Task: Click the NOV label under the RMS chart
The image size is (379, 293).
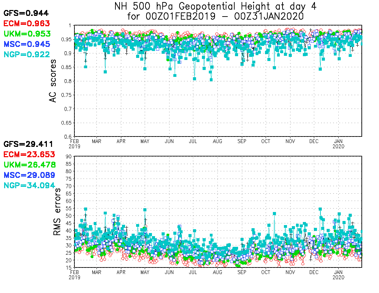Action: pyautogui.click(x=290, y=272)
